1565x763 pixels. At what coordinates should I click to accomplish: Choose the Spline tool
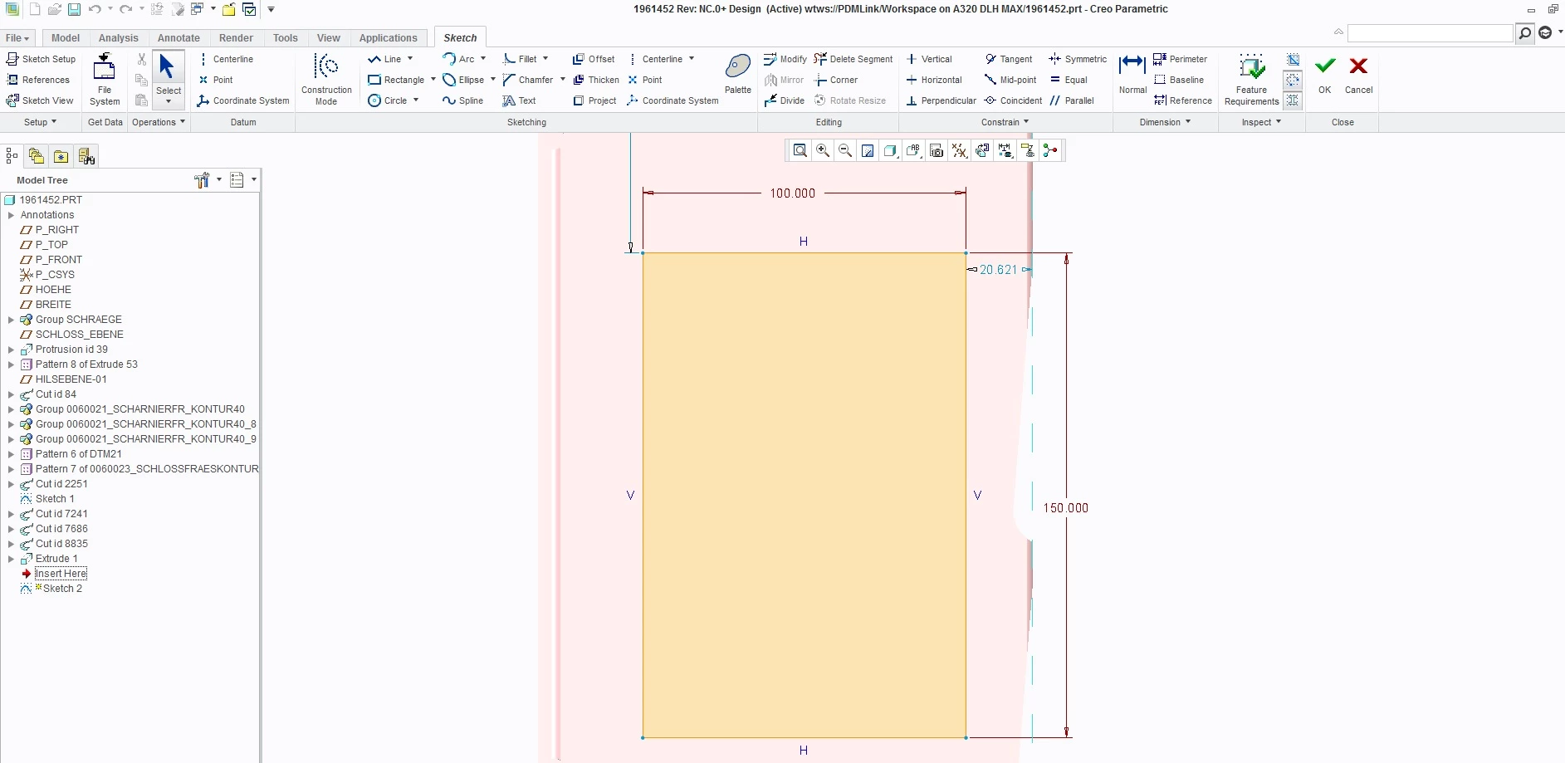[x=463, y=100]
